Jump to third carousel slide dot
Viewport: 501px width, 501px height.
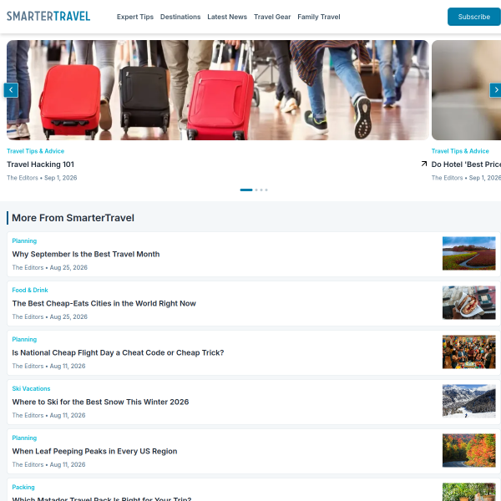click(x=261, y=190)
